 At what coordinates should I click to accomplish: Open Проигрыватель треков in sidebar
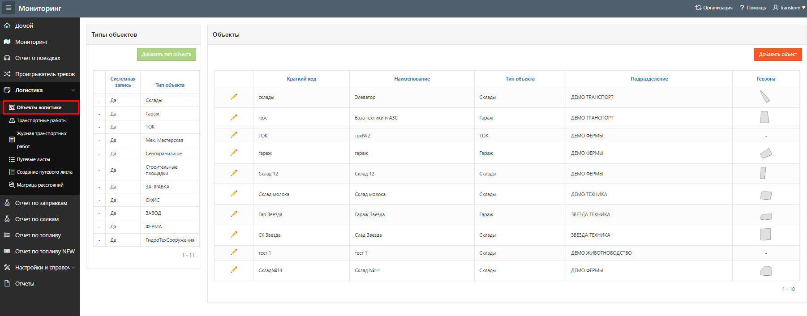click(x=45, y=74)
